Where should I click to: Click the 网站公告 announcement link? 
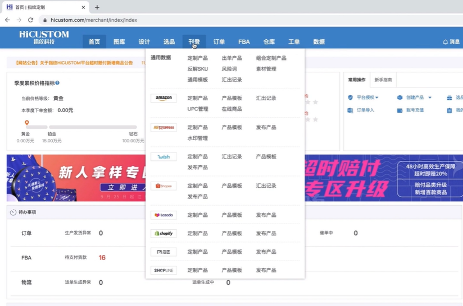point(74,63)
